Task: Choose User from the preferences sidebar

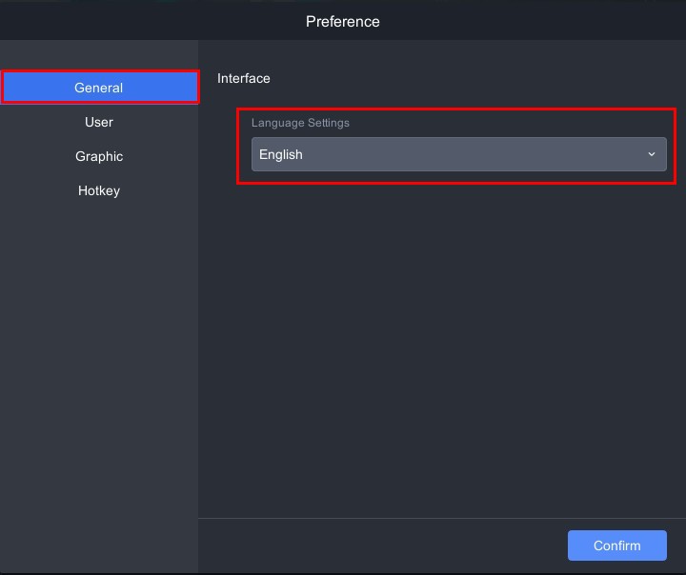Action: (x=99, y=122)
